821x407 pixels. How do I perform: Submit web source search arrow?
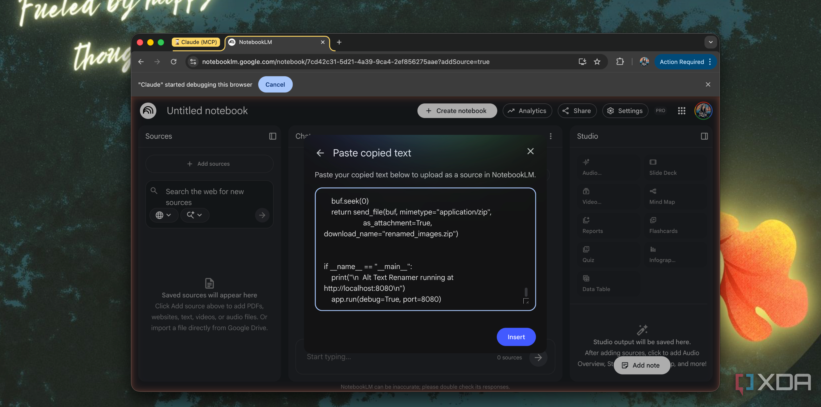(x=262, y=215)
